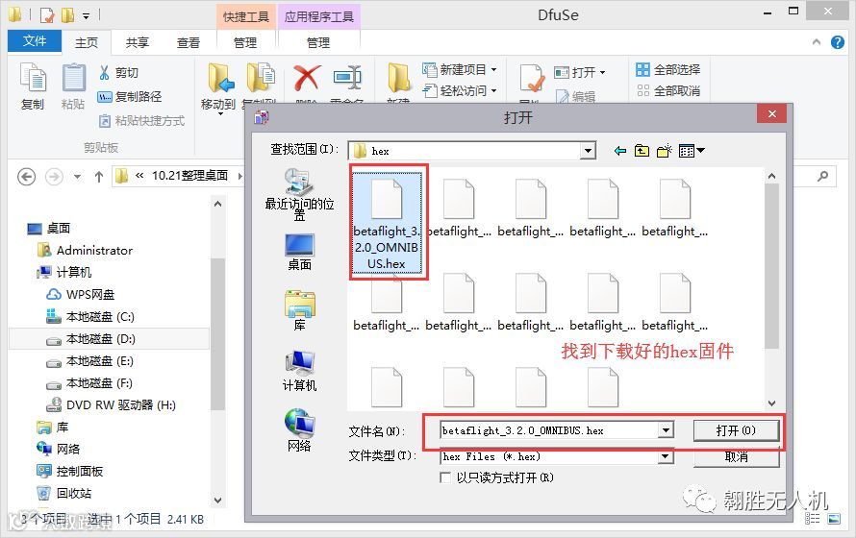The image size is (856, 538).
Task: Click the Properties checkmark icon in ribbon
Action: 531,78
